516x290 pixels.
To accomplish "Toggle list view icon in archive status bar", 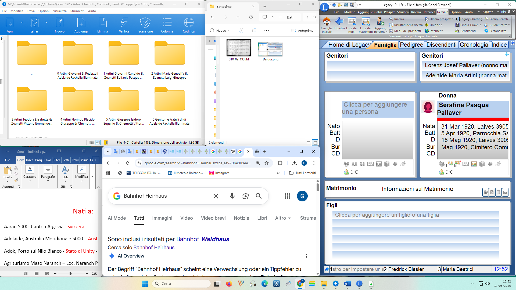I will pos(91,143).
